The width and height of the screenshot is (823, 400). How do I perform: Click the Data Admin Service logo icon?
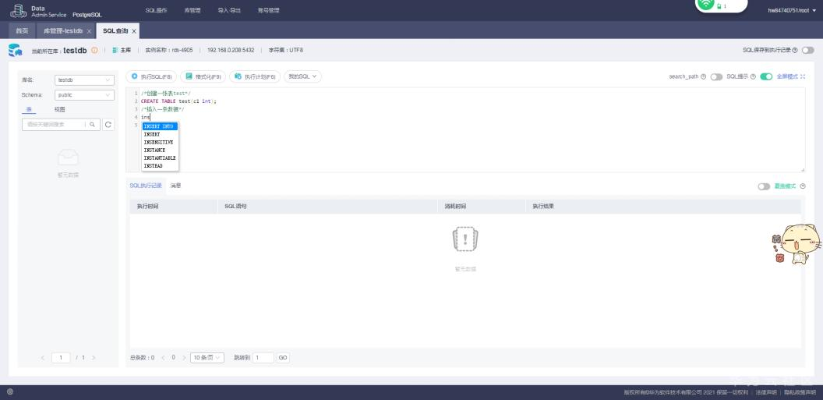tap(18, 10)
